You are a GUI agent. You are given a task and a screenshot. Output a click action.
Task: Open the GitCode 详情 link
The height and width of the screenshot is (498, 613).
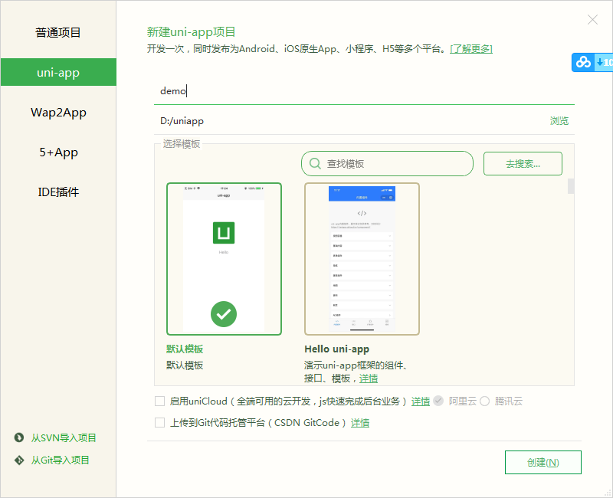360,423
